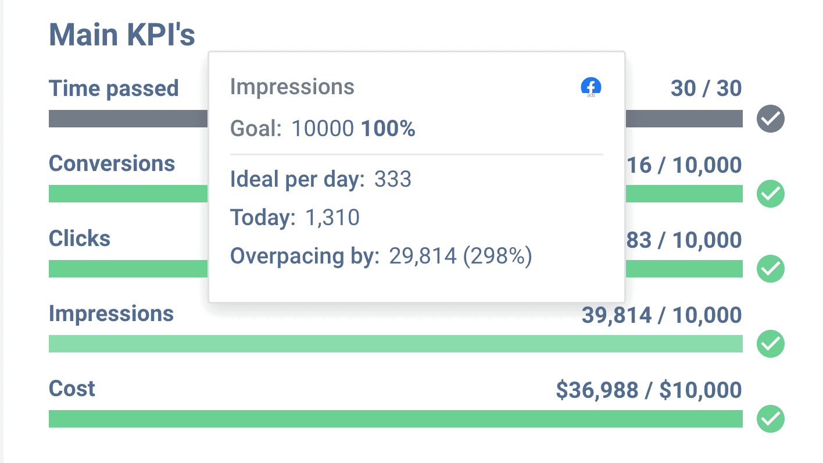Click the Cost progress bar

(x=396, y=418)
